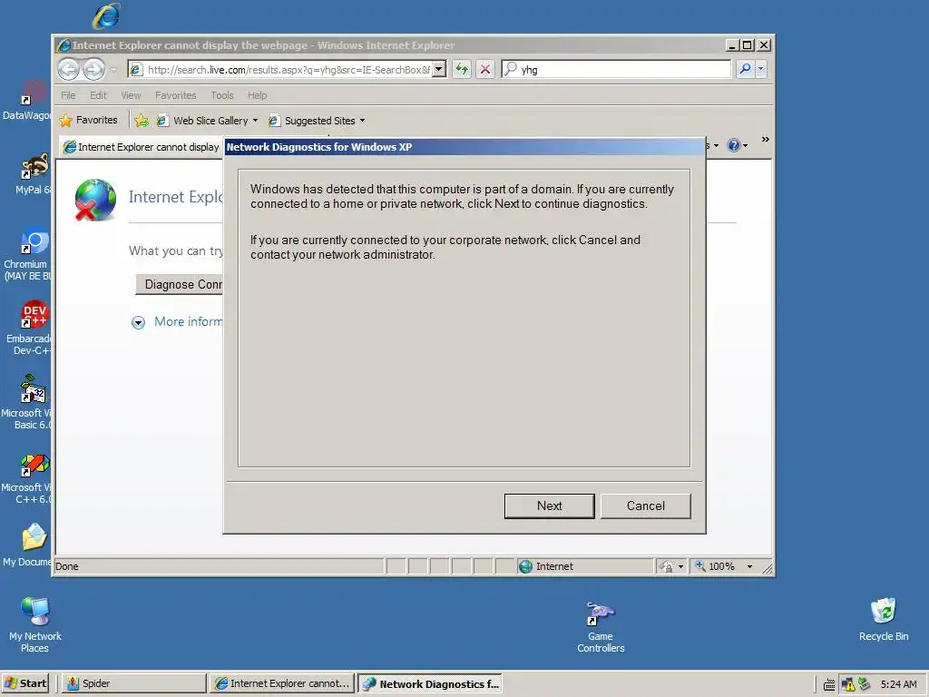This screenshot has height=697, width=929.
Task: Click the Forward arrow in Internet Explorer
Action: (x=93, y=69)
